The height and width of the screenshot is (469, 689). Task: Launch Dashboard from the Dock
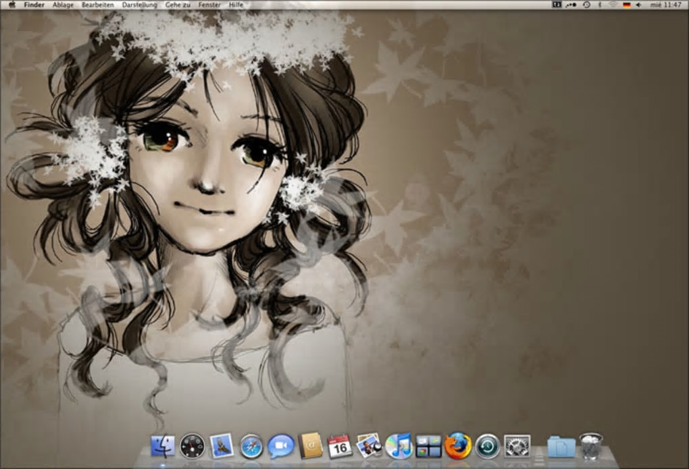pos(192,446)
